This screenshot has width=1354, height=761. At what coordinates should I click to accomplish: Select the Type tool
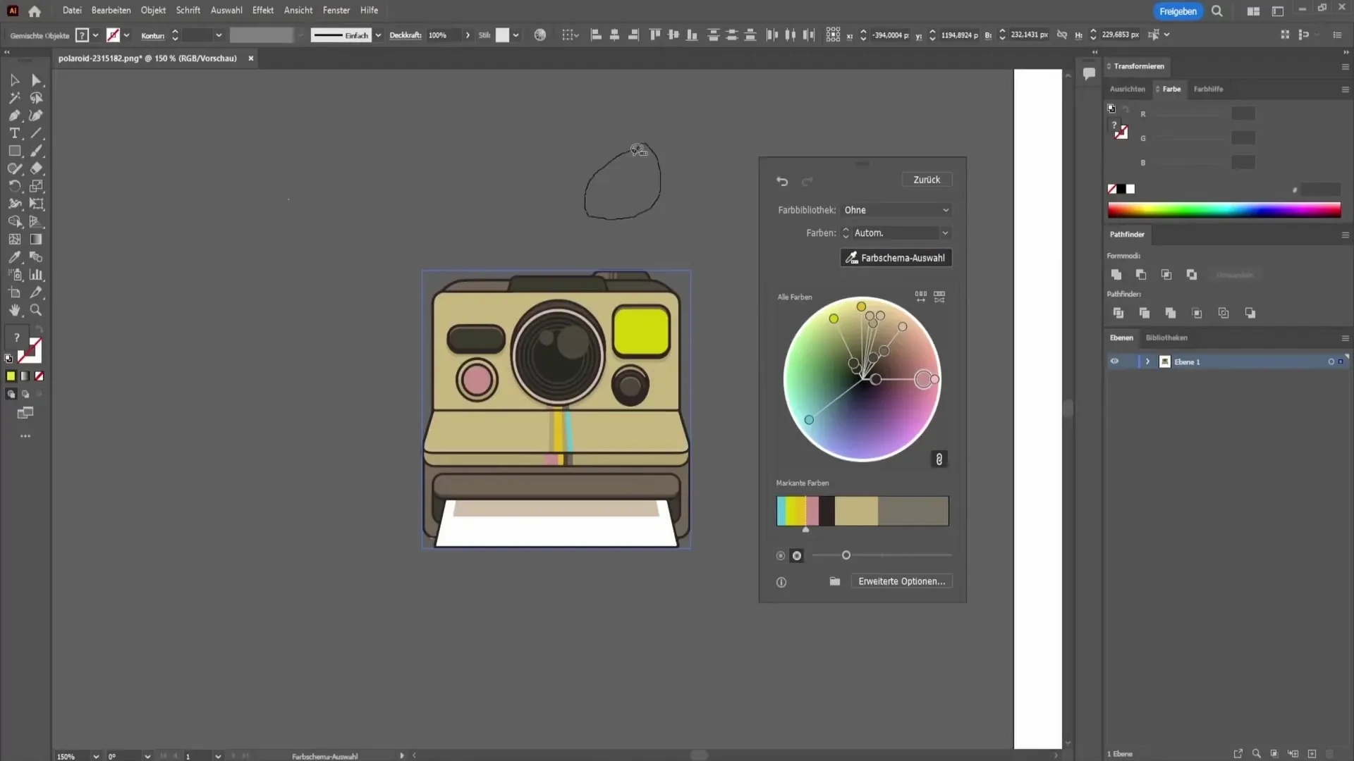click(x=15, y=133)
